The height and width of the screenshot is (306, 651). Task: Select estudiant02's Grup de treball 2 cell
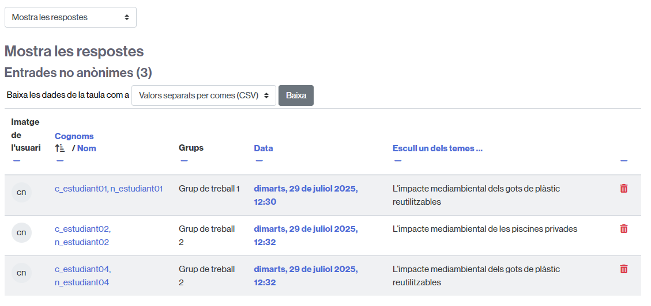pyautogui.click(x=207, y=235)
